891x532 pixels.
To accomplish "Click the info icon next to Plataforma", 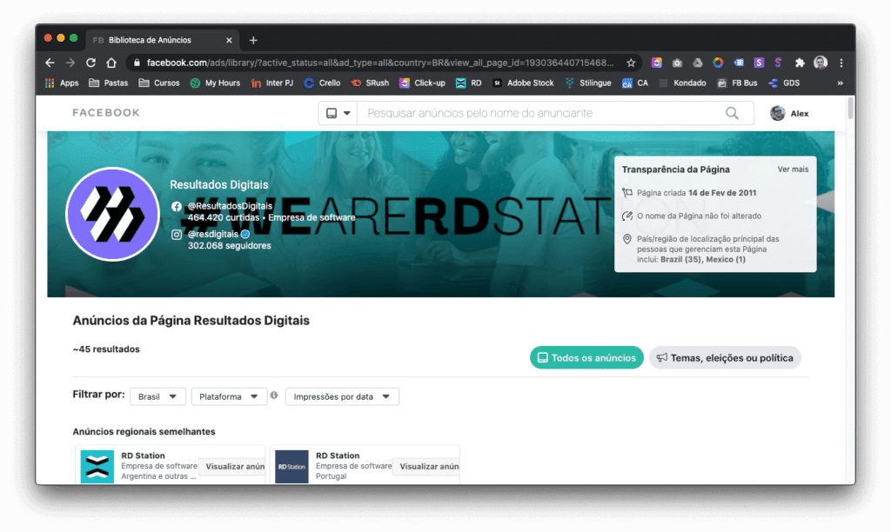I will [x=274, y=396].
